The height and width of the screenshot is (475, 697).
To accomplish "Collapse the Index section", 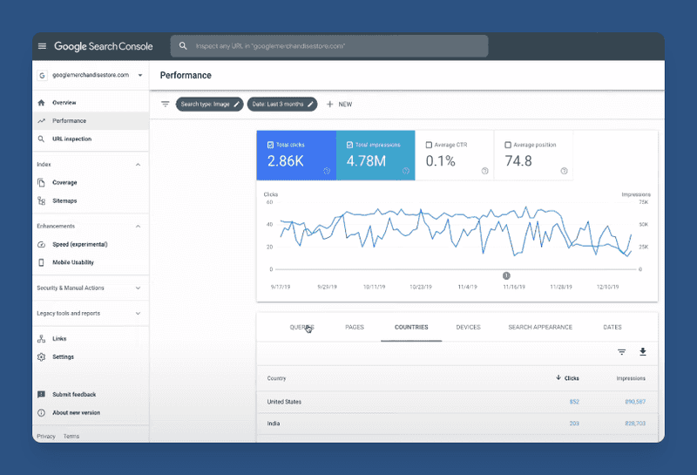I will [x=139, y=165].
